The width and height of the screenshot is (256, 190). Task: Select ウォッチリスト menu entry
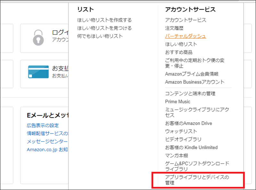click(181, 131)
